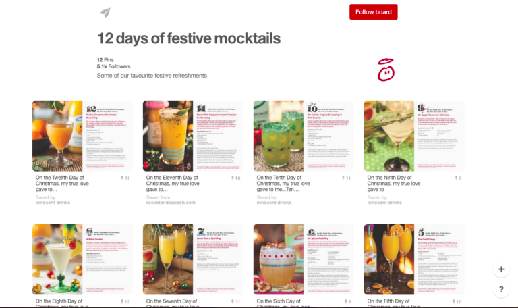Click the Follow board button
The image size is (518, 308).
tap(373, 12)
